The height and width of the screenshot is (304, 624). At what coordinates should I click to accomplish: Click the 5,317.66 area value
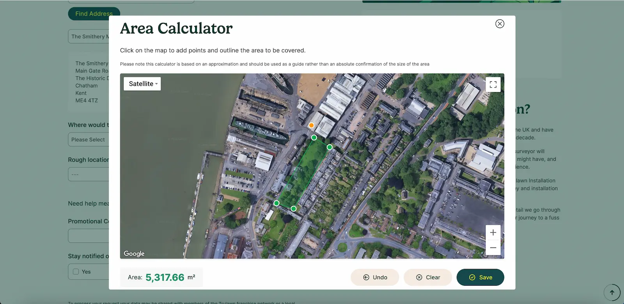(x=165, y=278)
